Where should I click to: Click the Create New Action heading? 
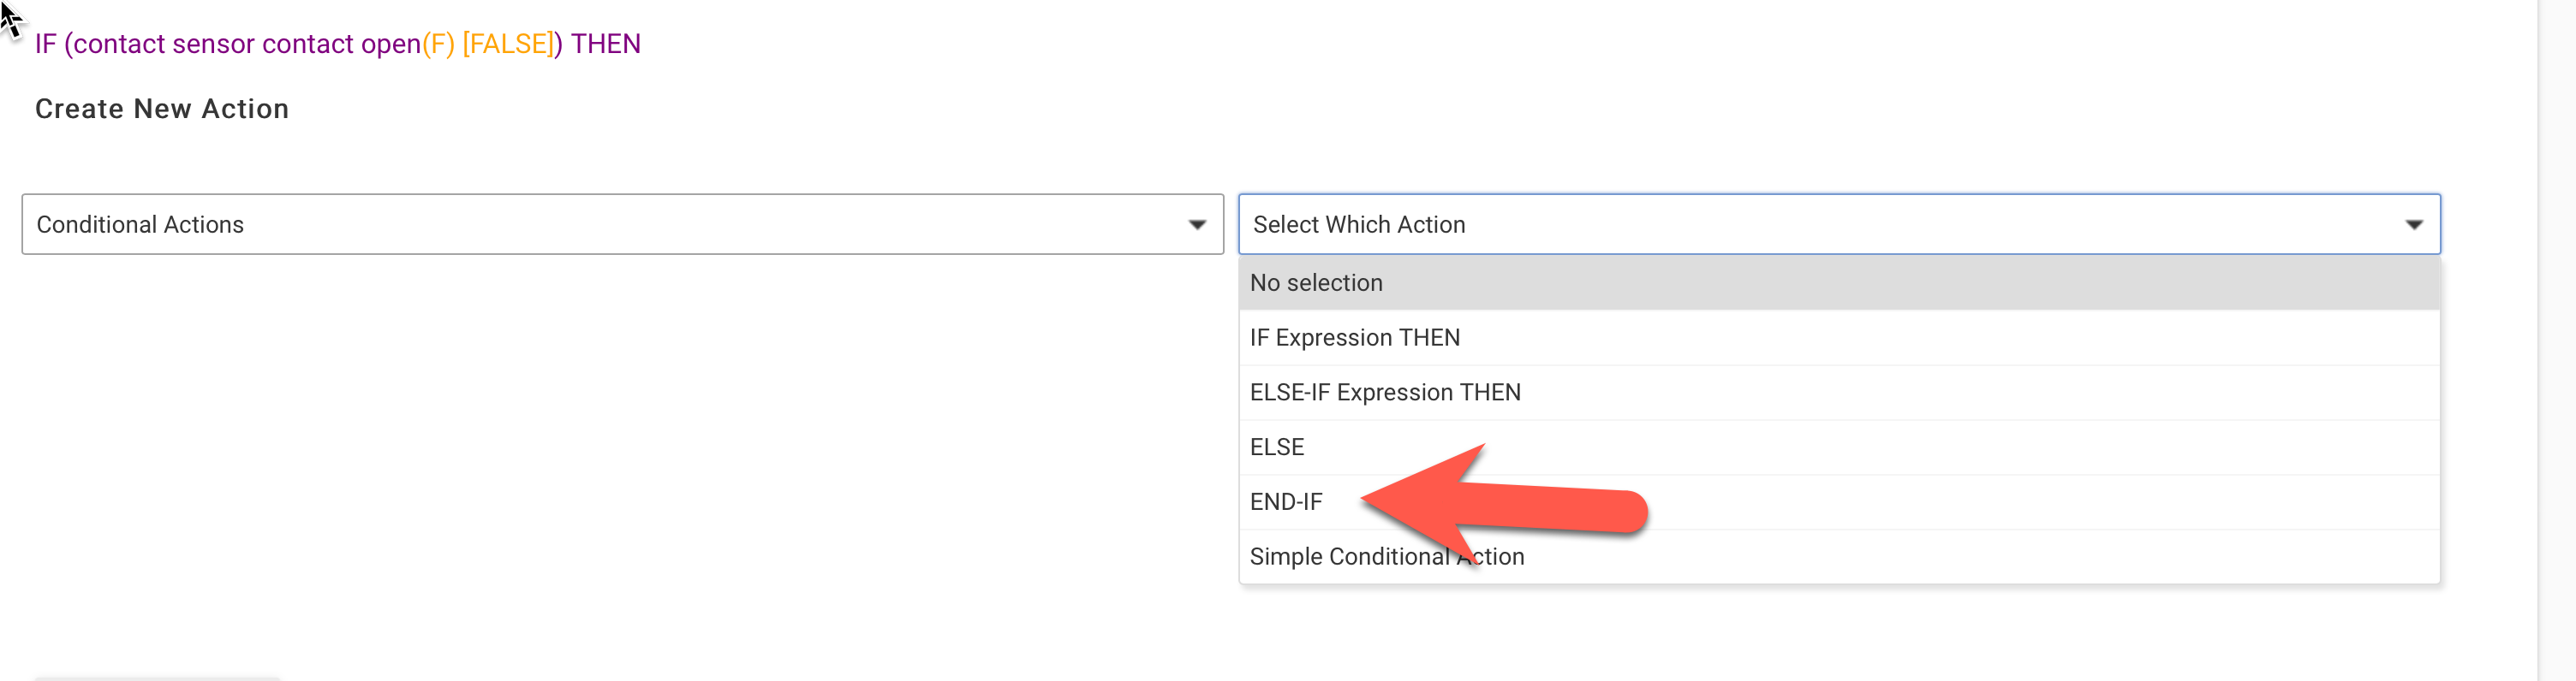click(x=162, y=109)
